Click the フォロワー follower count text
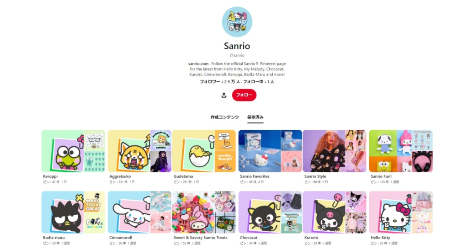Screen dimensions: 468x250 click(220, 81)
